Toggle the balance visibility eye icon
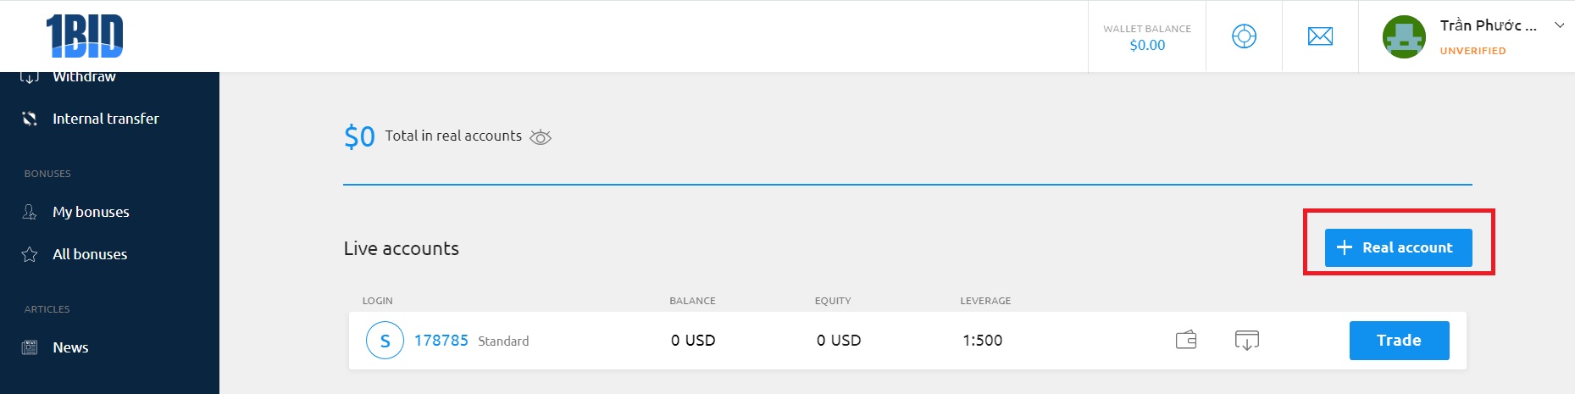The height and width of the screenshot is (394, 1575). pos(541,136)
